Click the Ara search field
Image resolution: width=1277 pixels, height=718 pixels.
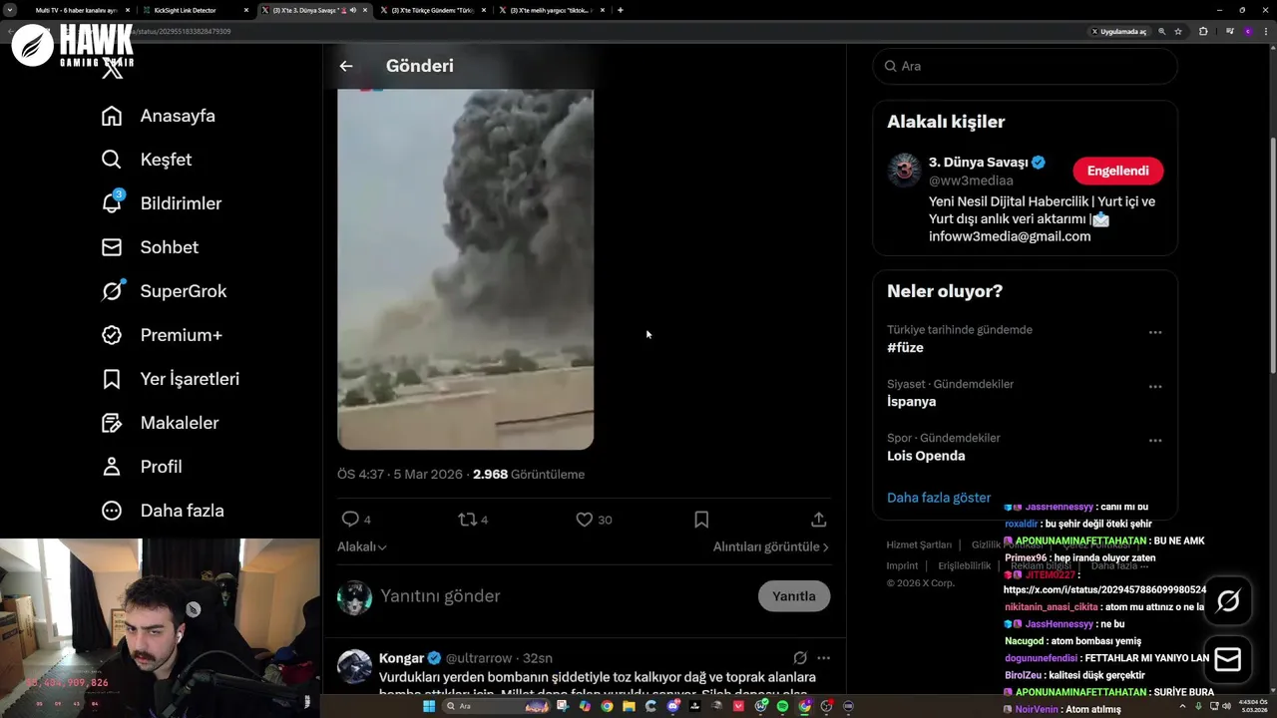[1026, 66]
